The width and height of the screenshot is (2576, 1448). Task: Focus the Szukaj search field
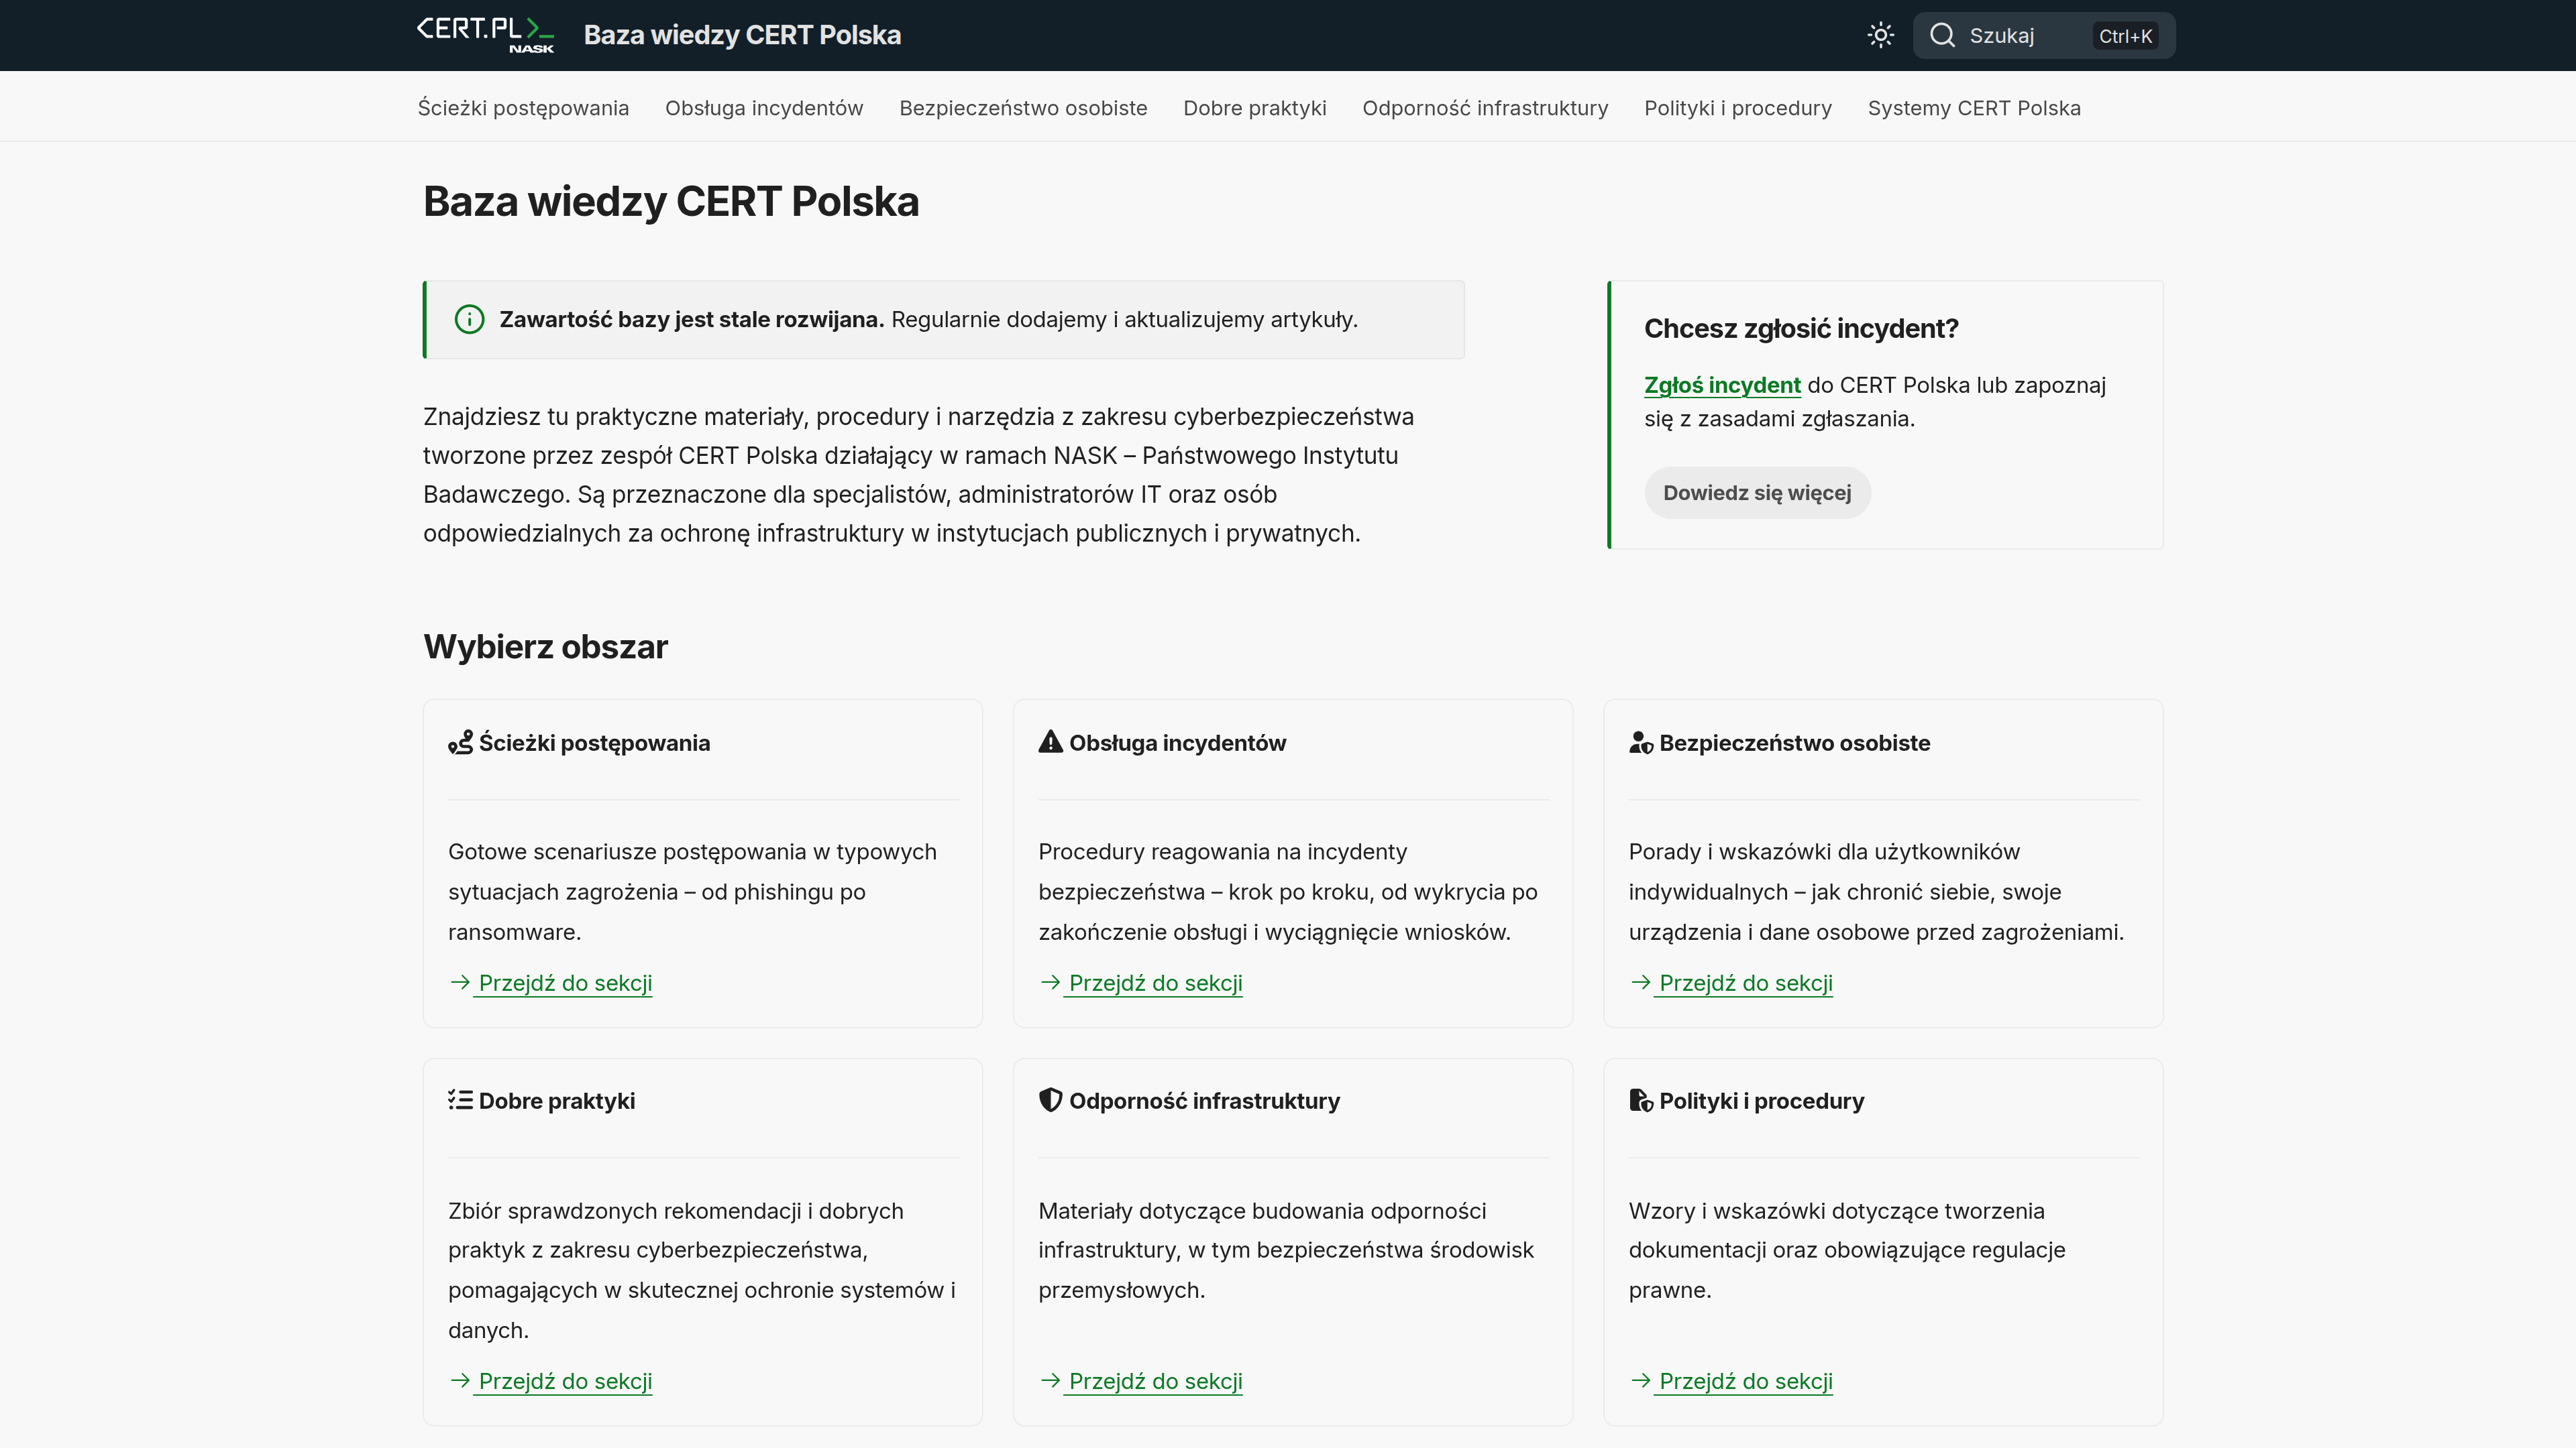tap(2043, 36)
